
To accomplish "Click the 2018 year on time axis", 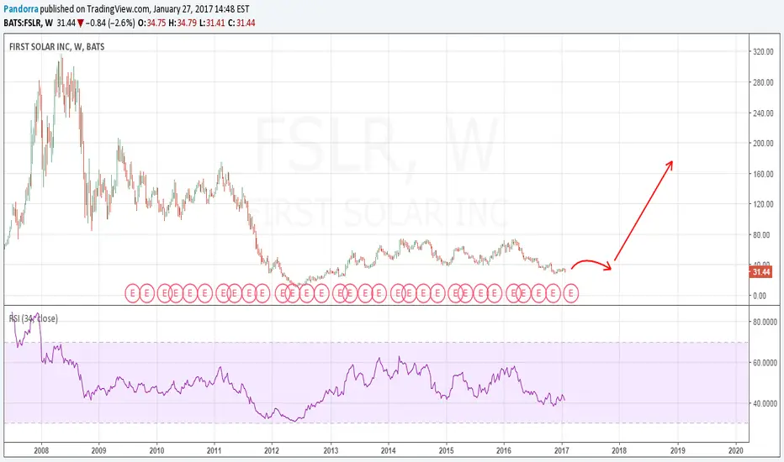I will click(619, 450).
